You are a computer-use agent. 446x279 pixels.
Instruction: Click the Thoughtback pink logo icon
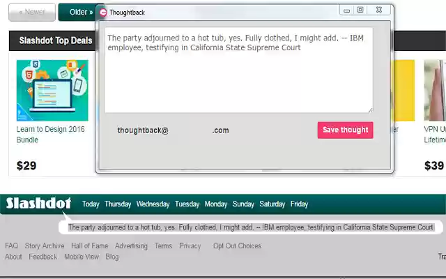pos(103,13)
